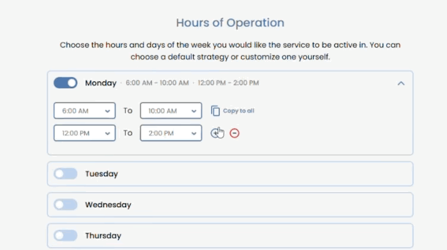Add another time slot with plus icon
447x250 pixels.
pyautogui.click(x=215, y=133)
